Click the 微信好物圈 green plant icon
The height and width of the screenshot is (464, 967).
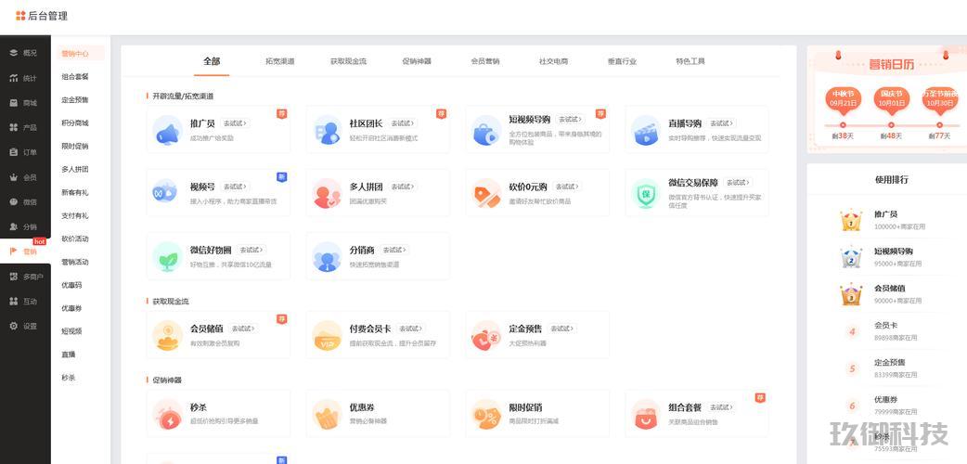tap(168, 257)
